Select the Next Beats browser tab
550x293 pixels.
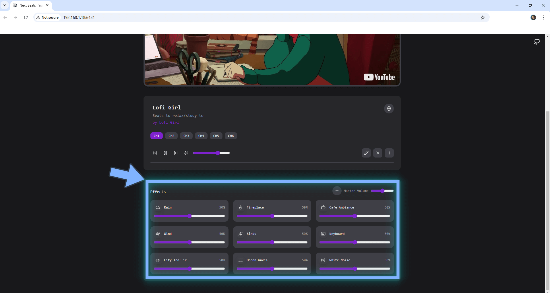pyautogui.click(x=31, y=5)
